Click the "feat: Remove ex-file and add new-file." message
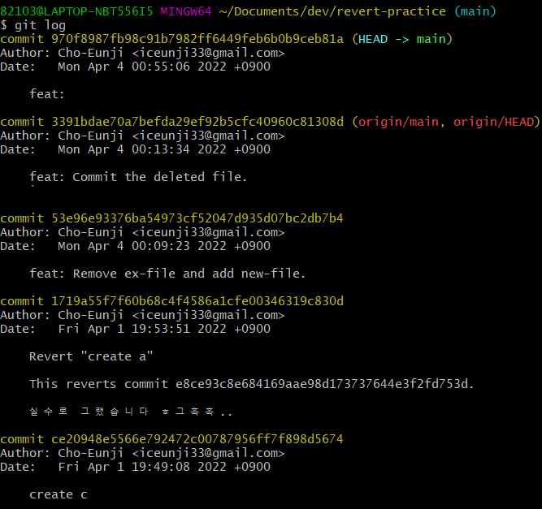Image resolution: width=542 pixels, height=509 pixels. coord(167,274)
